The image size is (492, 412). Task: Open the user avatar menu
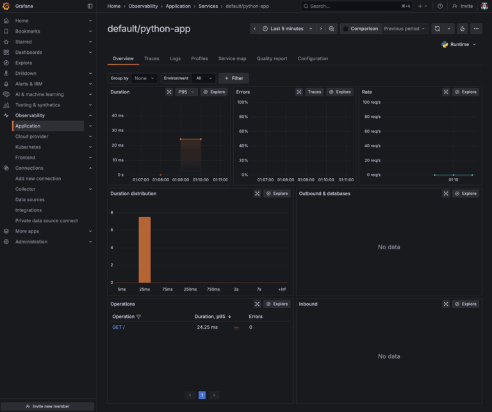pos(484,6)
